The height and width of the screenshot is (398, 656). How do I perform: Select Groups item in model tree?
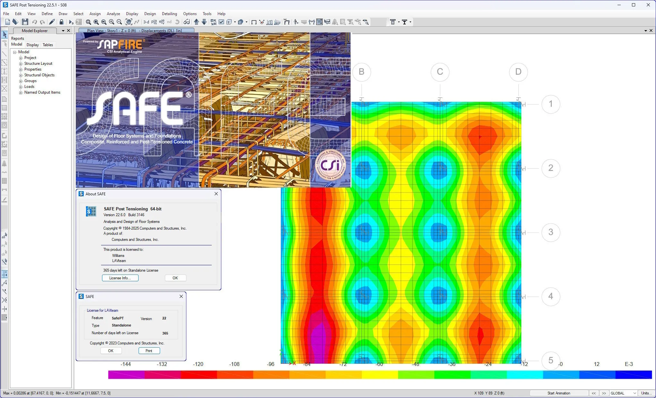point(30,81)
